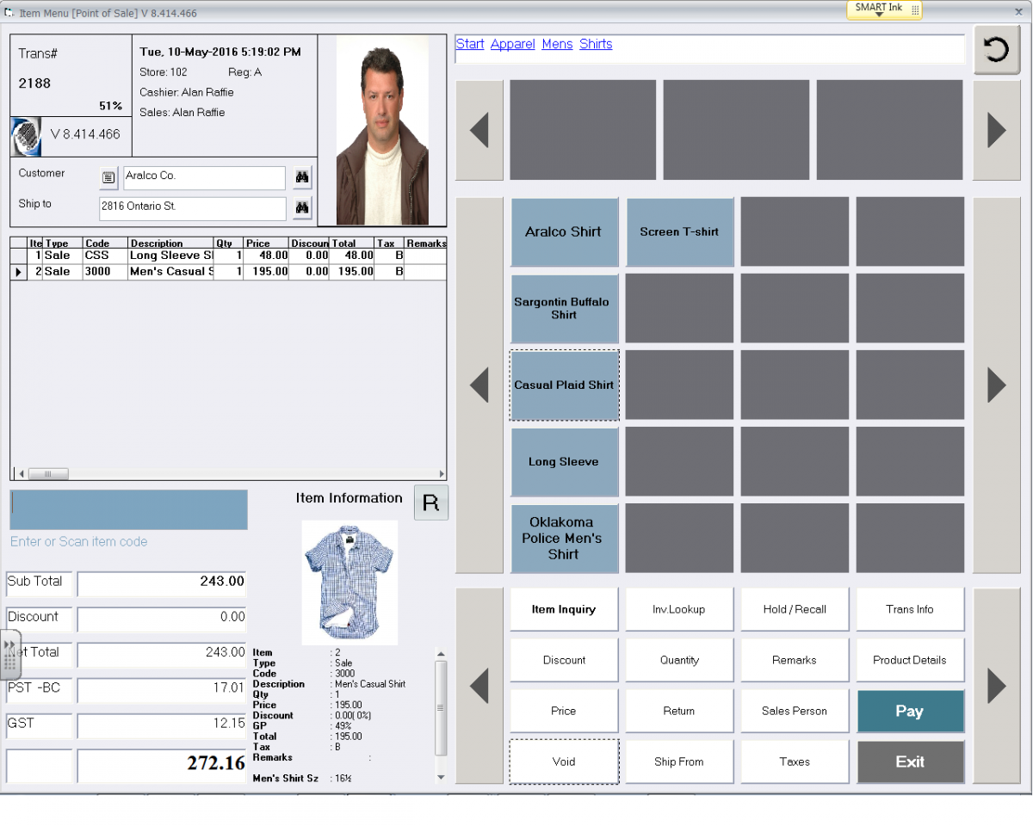This screenshot has width=1033, height=826.
Task: Click the R button beside Item Information
Action: (x=431, y=502)
